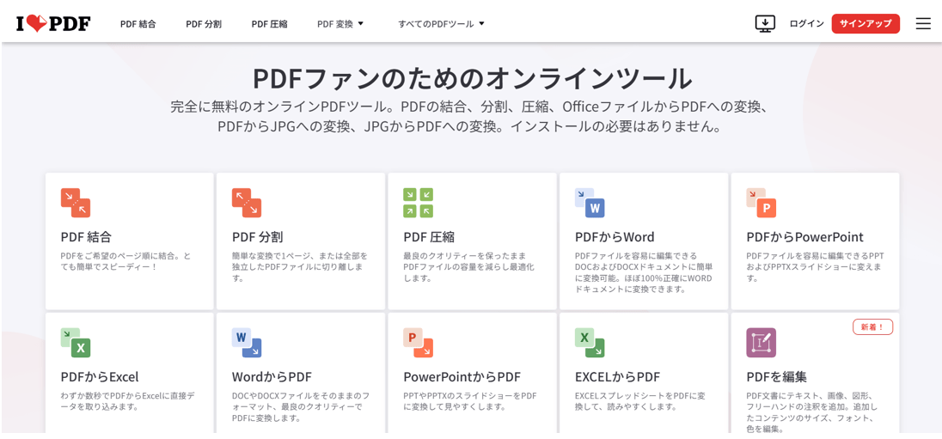
Task: Click the PDF 分割 split icon
Action: (247, 203)
